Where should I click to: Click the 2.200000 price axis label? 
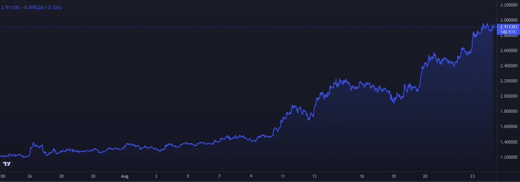point(508,81)
